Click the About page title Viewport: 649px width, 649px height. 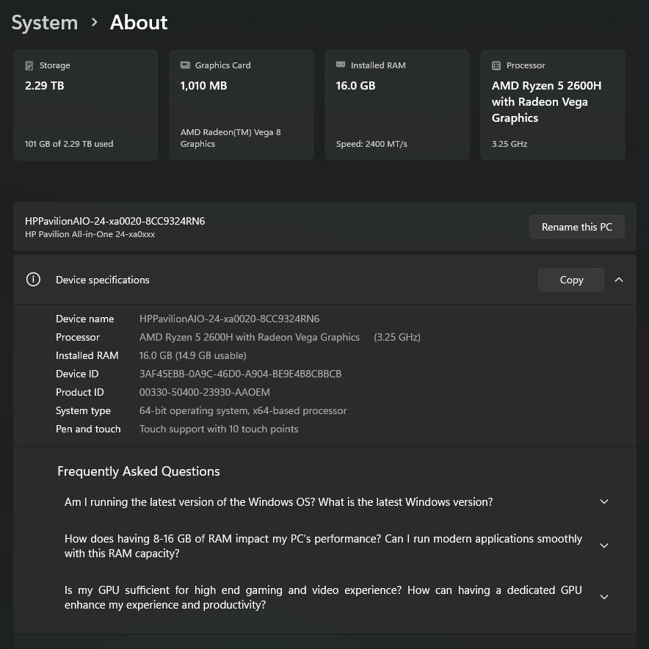(139, 22)
